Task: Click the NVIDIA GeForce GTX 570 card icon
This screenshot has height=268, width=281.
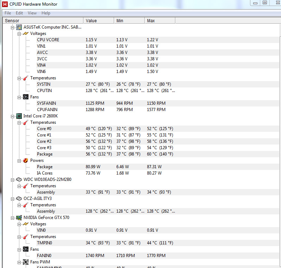Action: 19,218
